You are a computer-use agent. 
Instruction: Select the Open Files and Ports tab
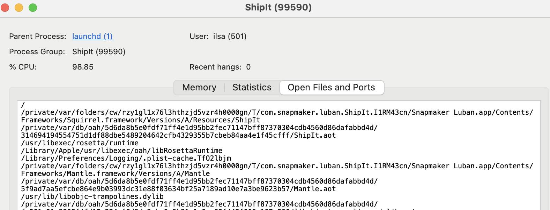331,87
